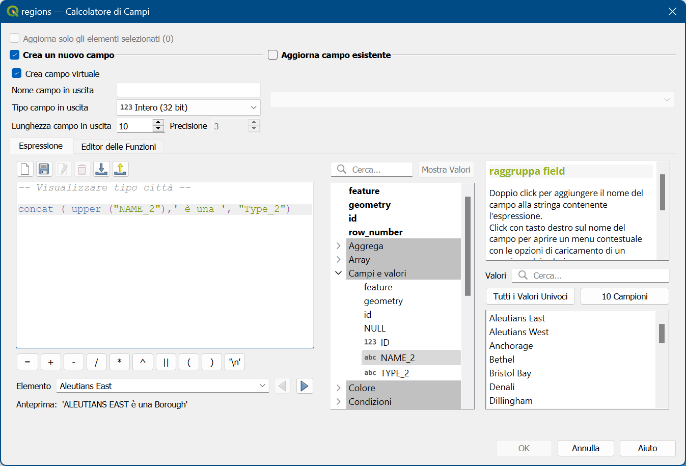Select 'Denali' in the values list
This screenshot has height=466, width=686.
pos(502,387)
